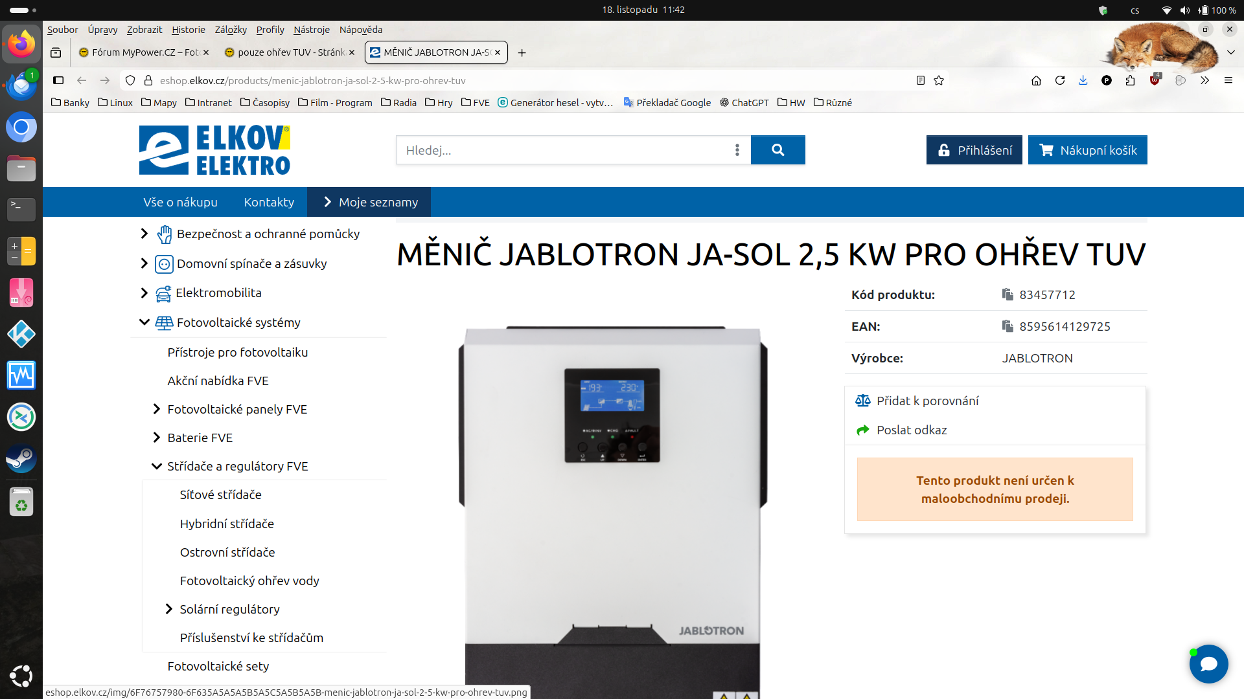The height and width of the screenshot is (699, 1244).
Task: Show Ubuntu applications grid
Action: click(21, 676)
